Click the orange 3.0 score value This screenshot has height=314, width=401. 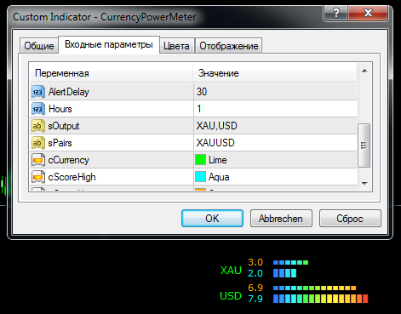[x=255, y=262]
